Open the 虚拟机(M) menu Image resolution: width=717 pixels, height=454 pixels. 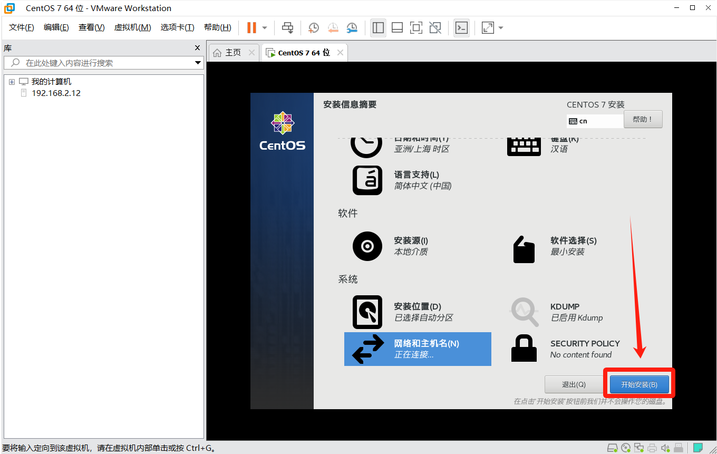click(132, 27)
